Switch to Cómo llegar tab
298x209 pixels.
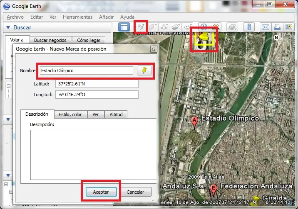[x=89, y=40]
